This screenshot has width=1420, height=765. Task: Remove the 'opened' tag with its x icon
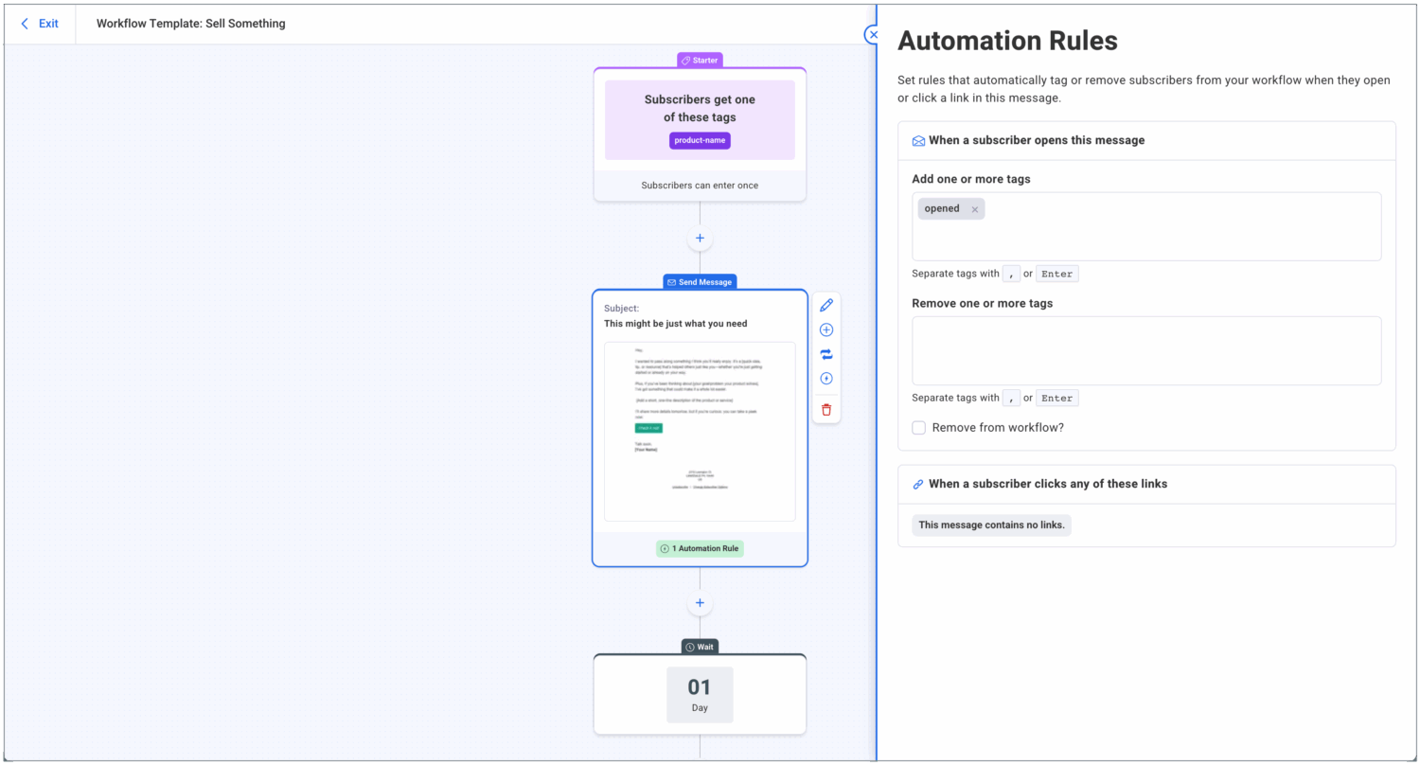[974, 209]
